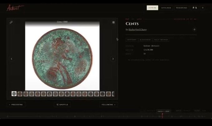The image size is (212, 126).
Task: Open the Catalogue tab
Action: click(x=166, y=8)
